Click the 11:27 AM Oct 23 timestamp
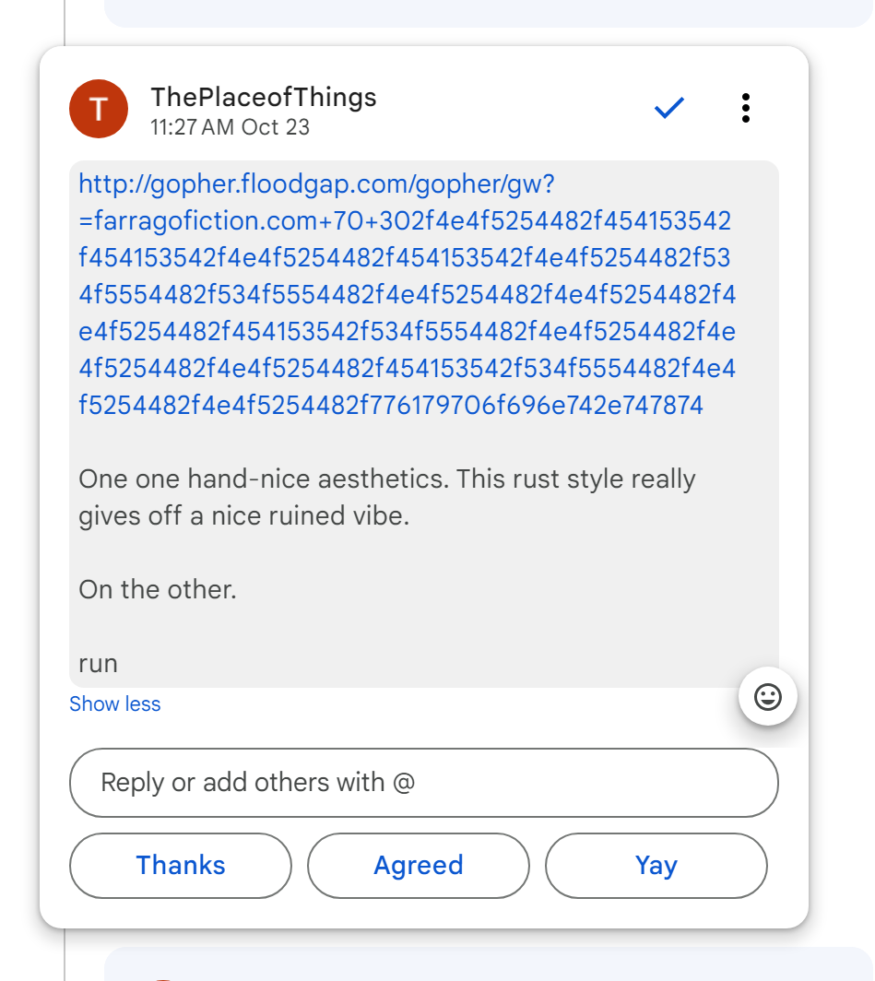This screenshot has height=981, width=875. pyautogui.click(x=231, y=127)
